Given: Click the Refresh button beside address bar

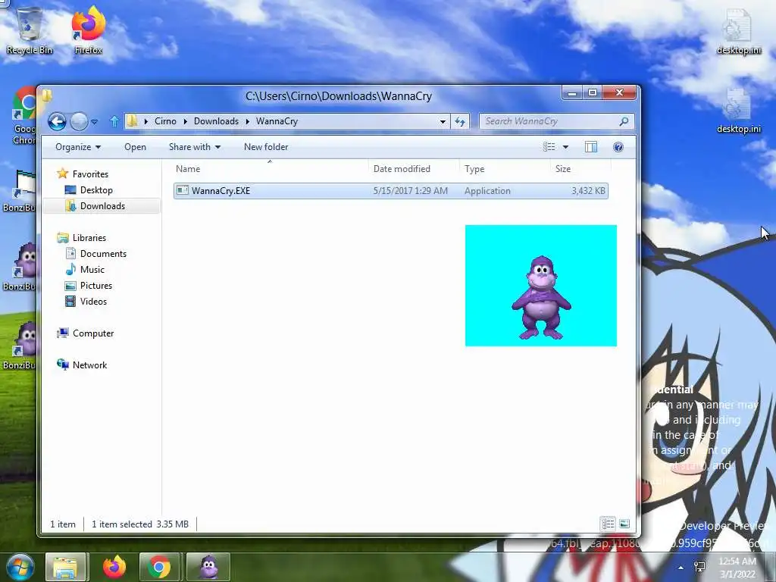Looking at the screenshot, I should pos(460,121).
